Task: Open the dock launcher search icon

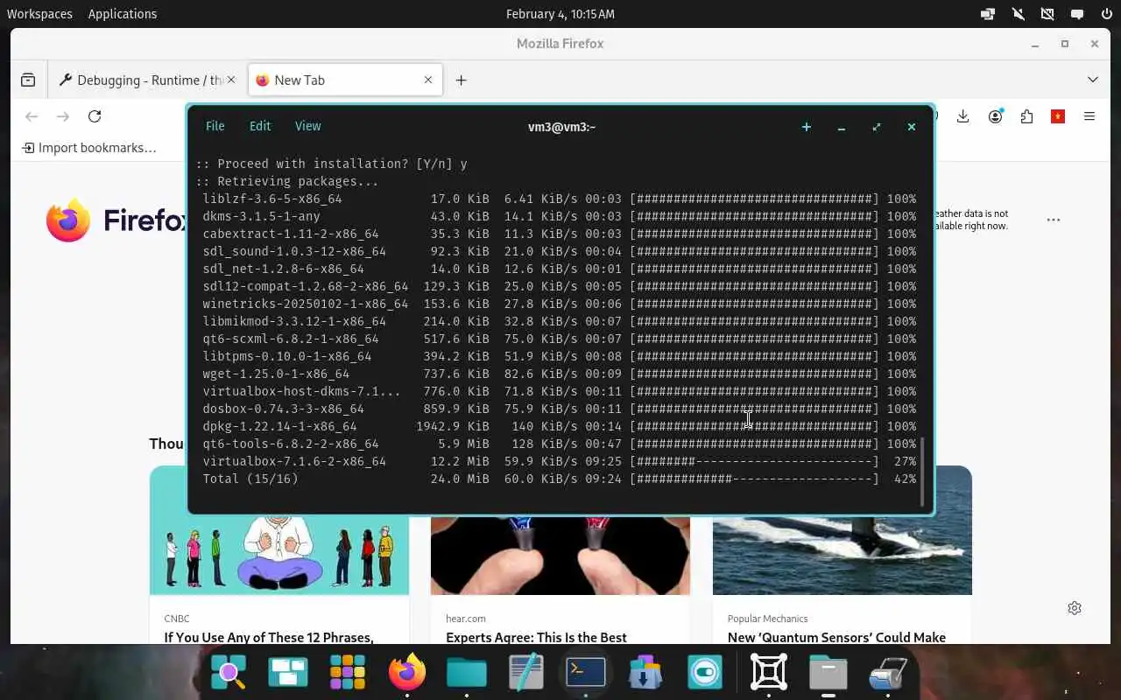Action: click(x=229, y=672)
